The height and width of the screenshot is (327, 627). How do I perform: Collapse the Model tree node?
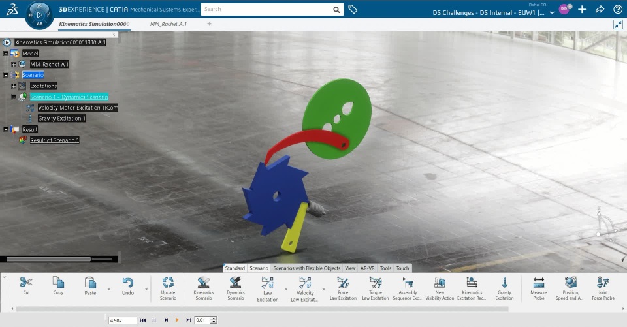click(6, 53)
